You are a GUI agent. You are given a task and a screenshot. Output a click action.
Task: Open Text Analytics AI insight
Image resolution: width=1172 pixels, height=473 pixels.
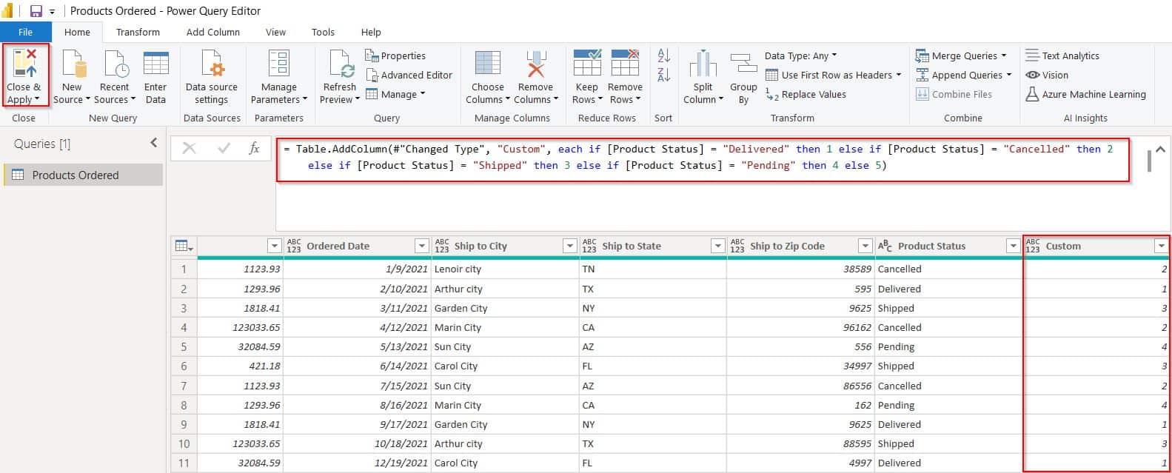[x=1062, y=56]
